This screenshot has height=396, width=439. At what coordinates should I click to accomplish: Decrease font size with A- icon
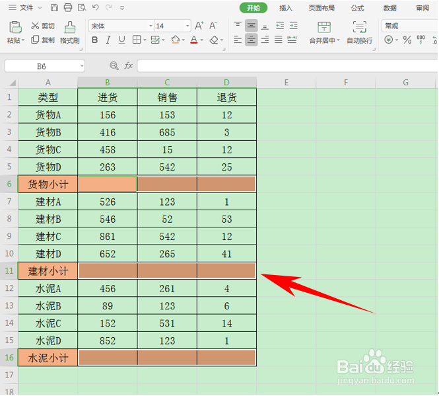(213, 26)
